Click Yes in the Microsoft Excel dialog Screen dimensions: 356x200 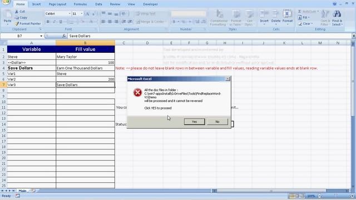coord(194,122)
